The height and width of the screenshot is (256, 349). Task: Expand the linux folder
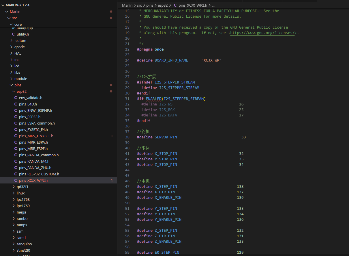14,193
